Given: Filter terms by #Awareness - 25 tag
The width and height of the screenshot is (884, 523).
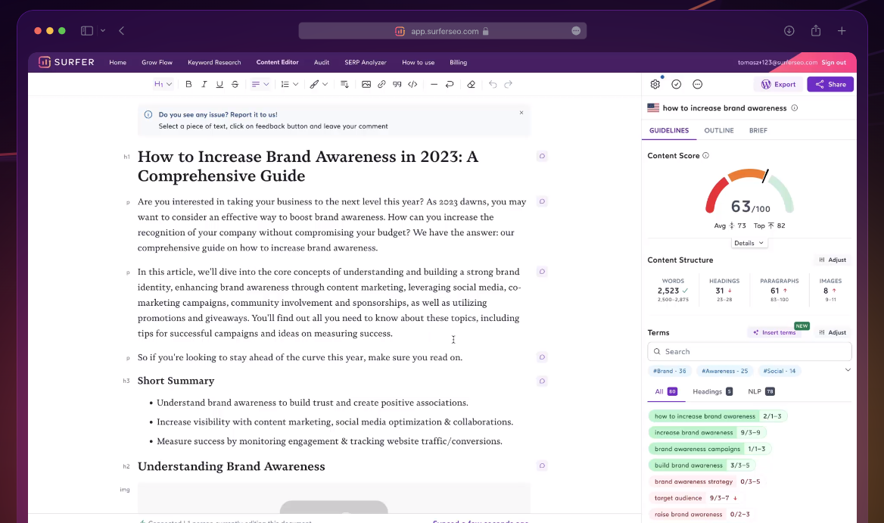Looking at the screenshot, I should (724, 371).
